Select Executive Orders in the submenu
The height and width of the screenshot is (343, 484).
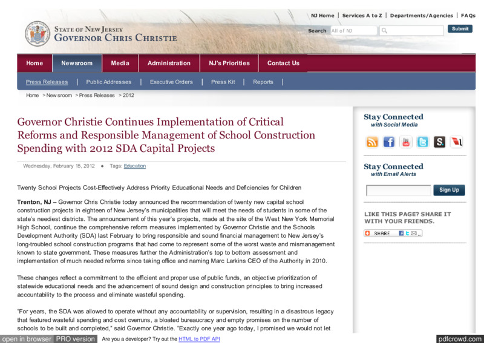pyautogui.click(x=171, y=82)
